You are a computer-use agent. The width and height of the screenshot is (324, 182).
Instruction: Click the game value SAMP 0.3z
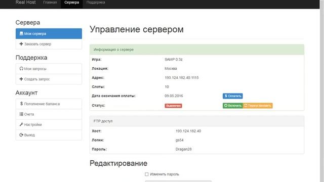pos(174,60)
